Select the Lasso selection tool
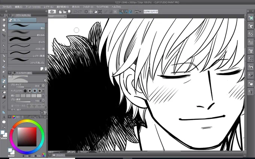255x159 pixels. coord(4,40)
